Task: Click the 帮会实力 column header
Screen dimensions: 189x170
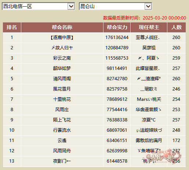Action: click(117, 27)
